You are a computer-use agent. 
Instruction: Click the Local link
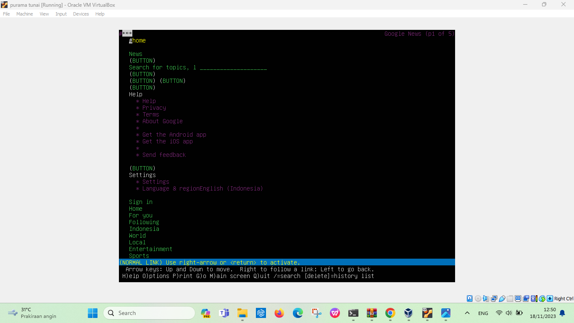click(137, 242)
